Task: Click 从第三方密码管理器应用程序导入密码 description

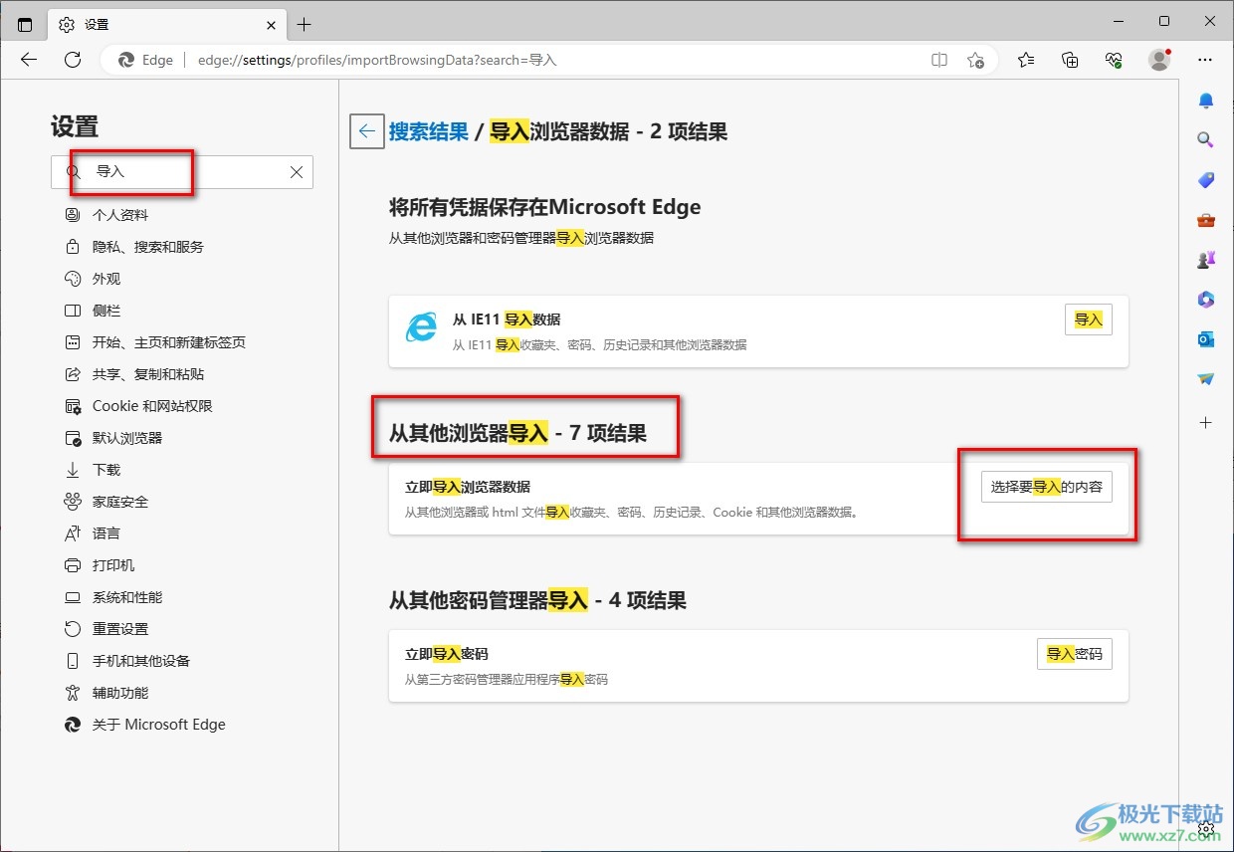Action: [507, 679]
